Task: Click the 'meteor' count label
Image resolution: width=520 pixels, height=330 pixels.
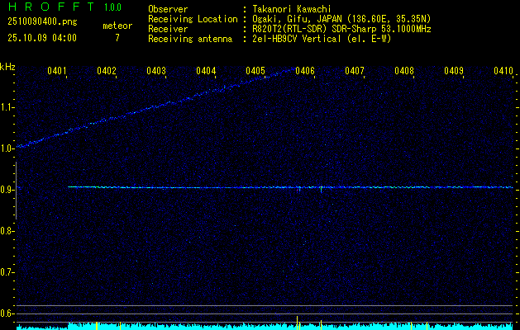Action: pos(117,26)
